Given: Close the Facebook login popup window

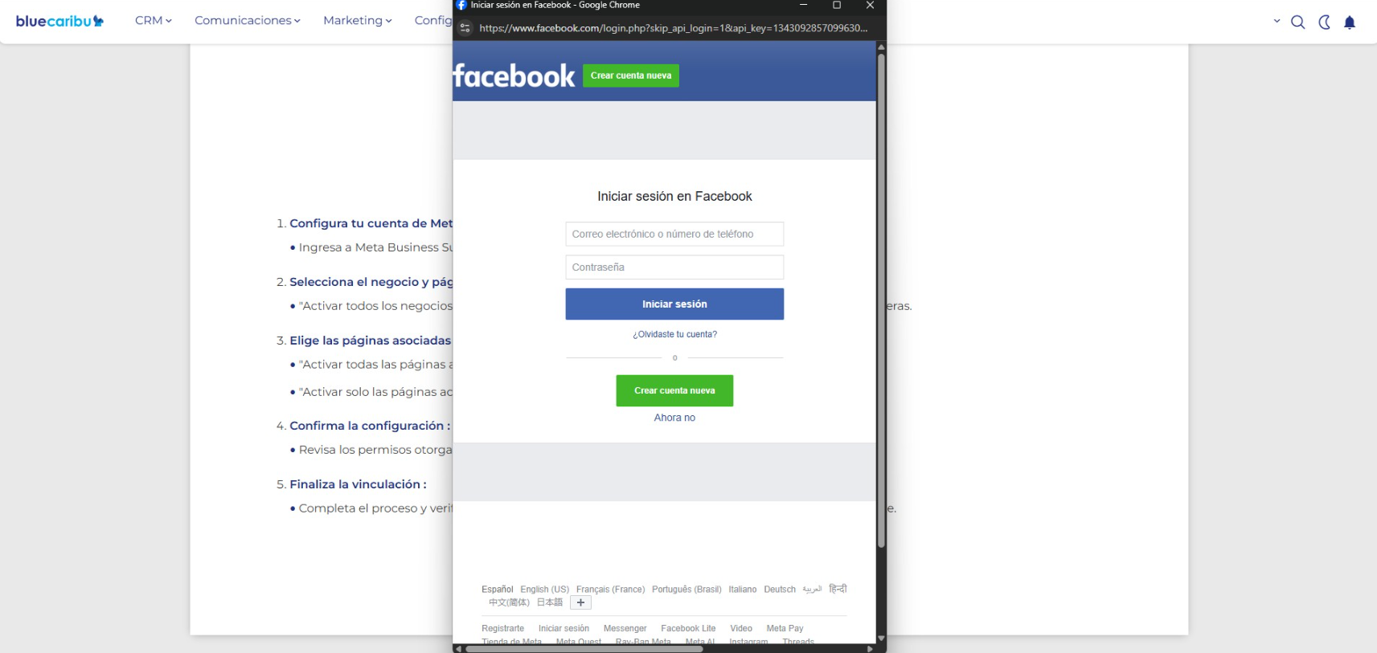Looking at the screenshot, I should (x=870, y=5).
